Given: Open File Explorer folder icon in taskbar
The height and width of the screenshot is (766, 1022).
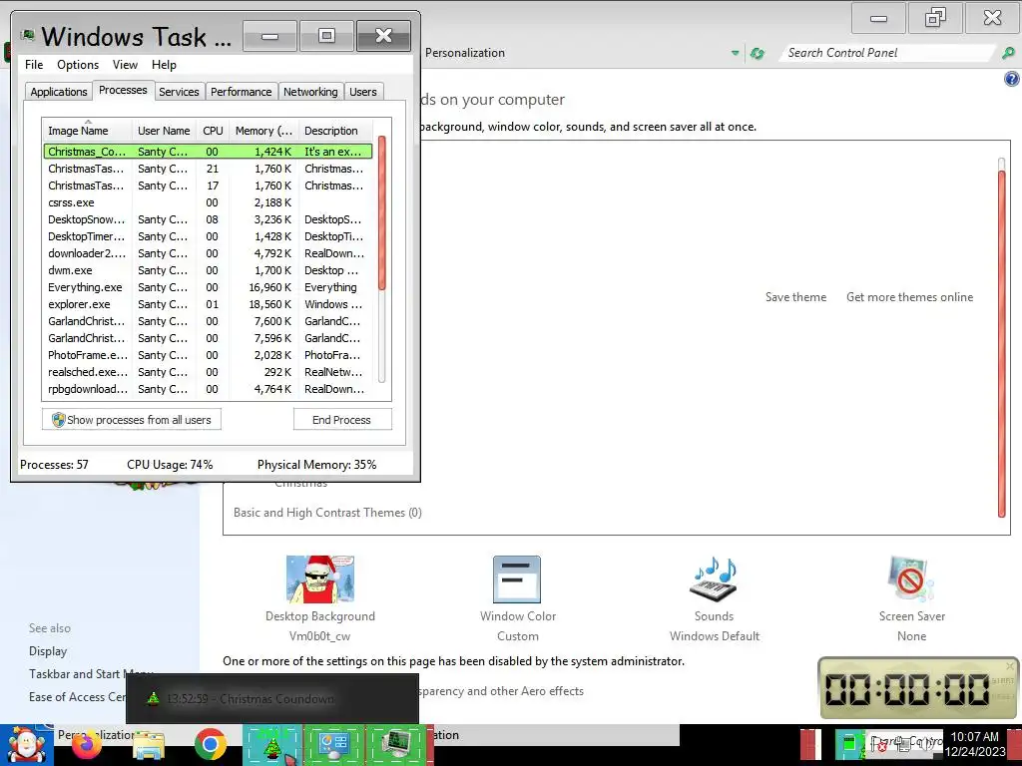Looking at the screenshot, I should click(149, 745).
